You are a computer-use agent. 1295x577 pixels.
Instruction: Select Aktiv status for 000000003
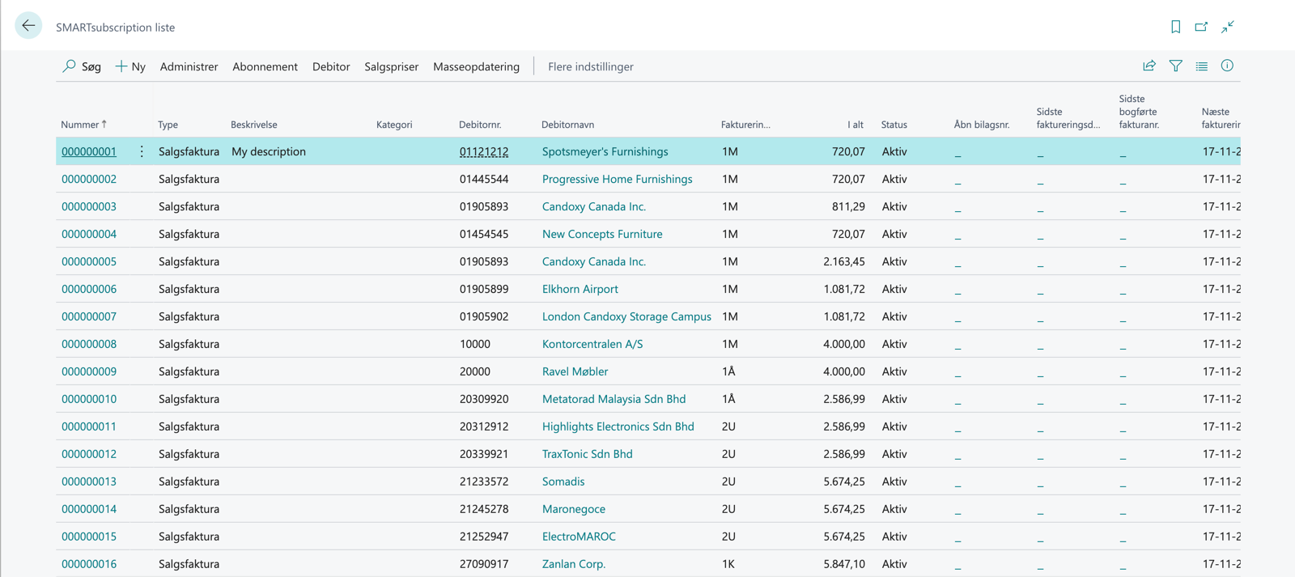click(894, 206)
